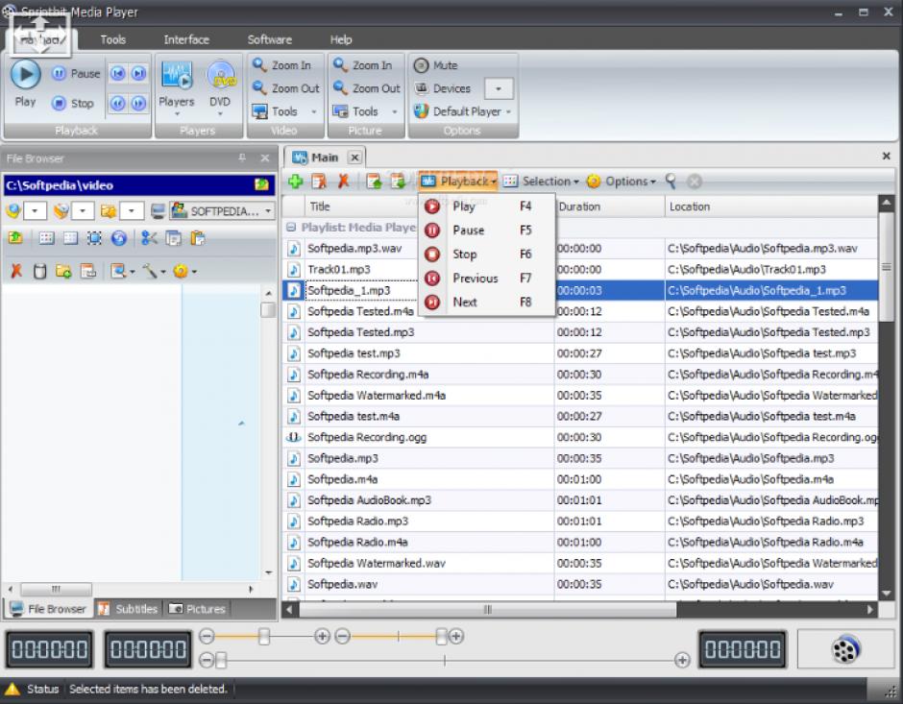This screenshot has height=704, width=903.
Task: Open the SOFTPEDIA... drive dropdown
Action: point(222,211)
